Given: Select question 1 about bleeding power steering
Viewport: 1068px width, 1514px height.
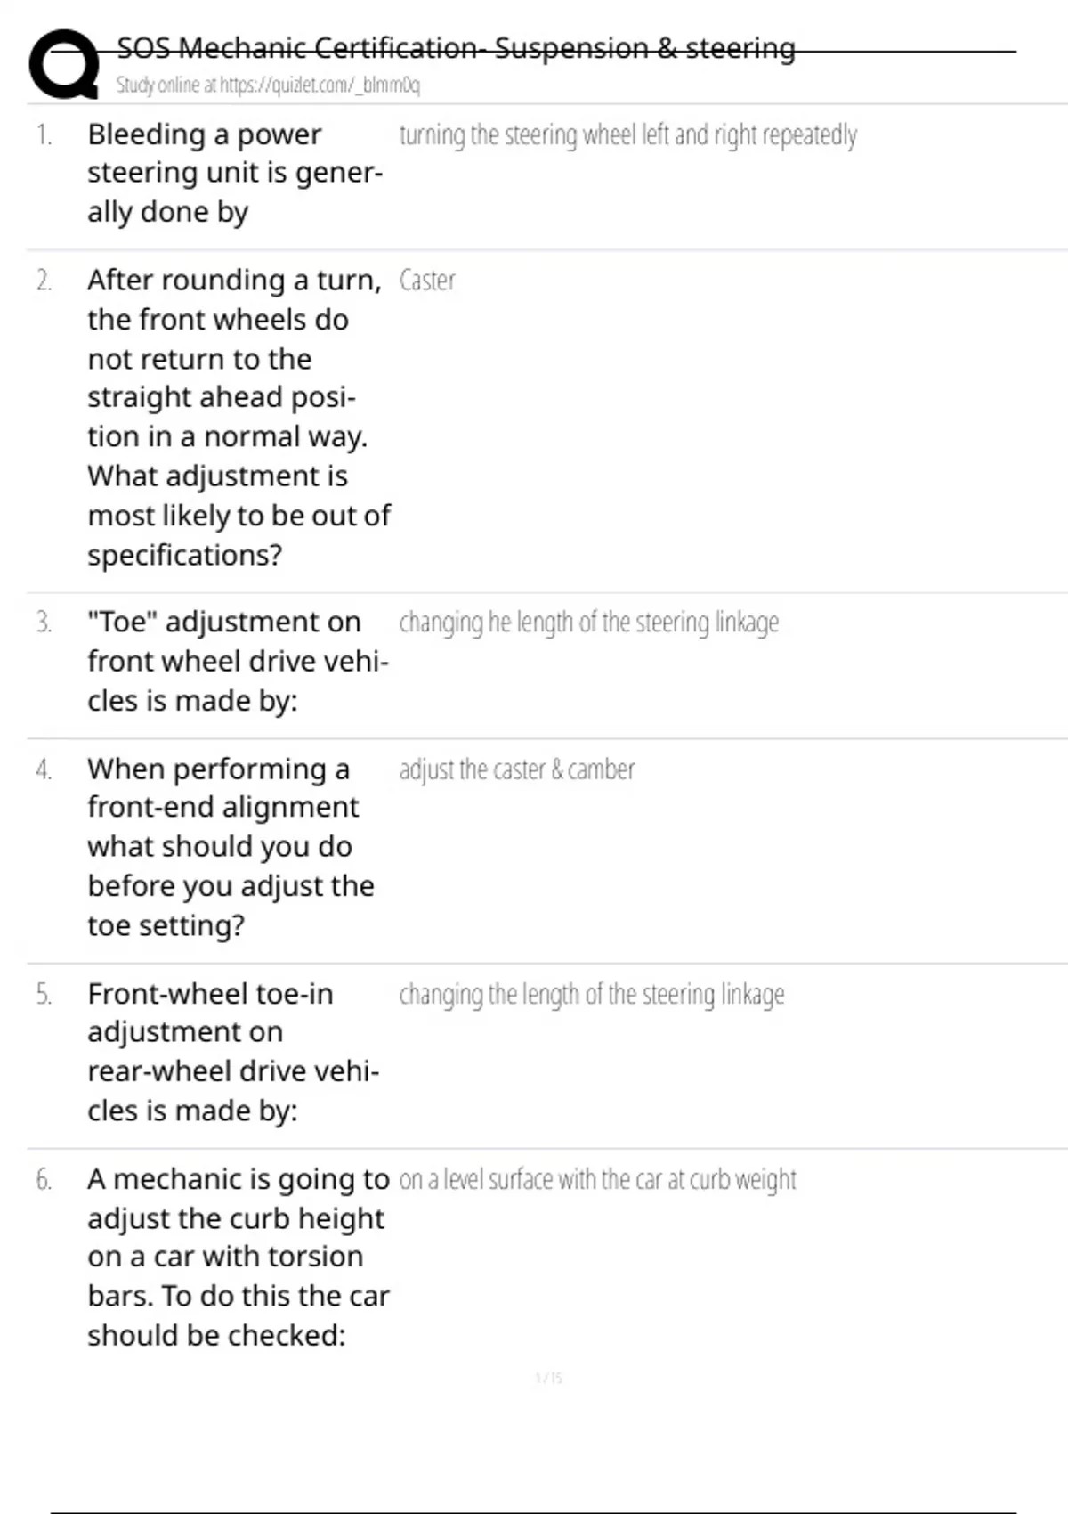Looking at the screenshot, I should coord(235,173).
